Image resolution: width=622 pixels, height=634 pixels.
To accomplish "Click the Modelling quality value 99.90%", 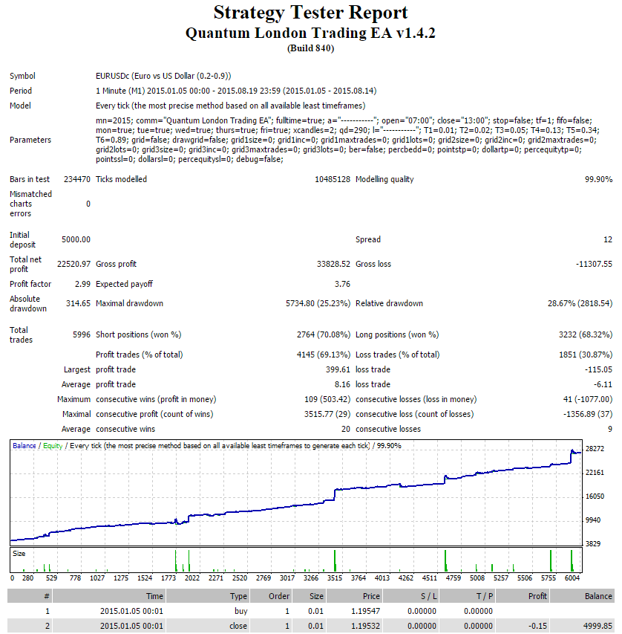I will (598, 179).
